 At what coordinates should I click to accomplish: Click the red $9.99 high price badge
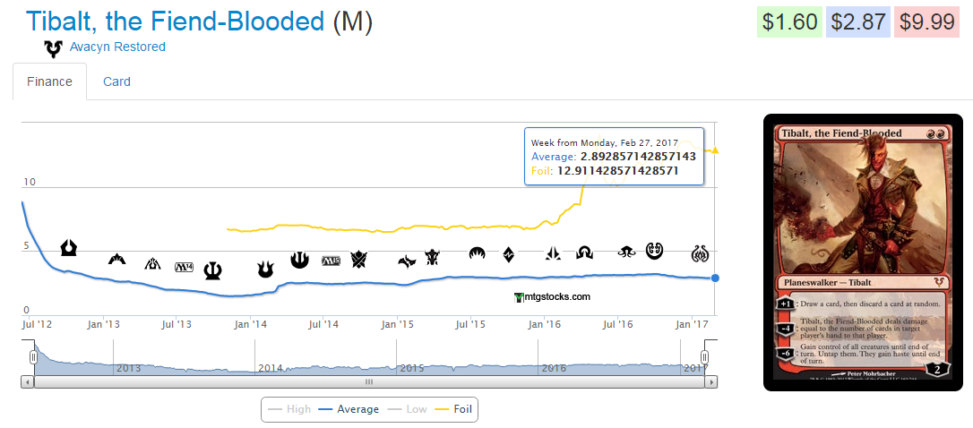click(x=927, y=22)
